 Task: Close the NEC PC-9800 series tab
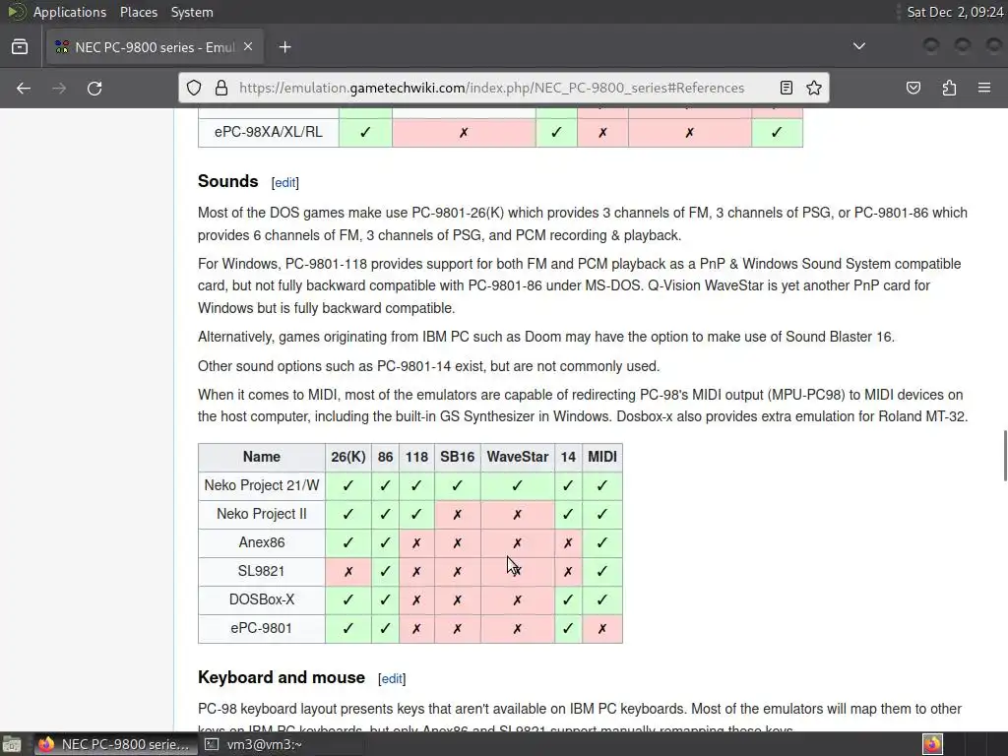tap(248, 47)
